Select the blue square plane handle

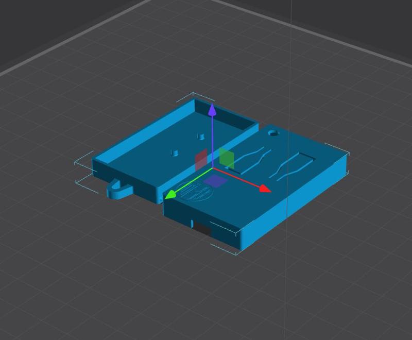point(215,181)
